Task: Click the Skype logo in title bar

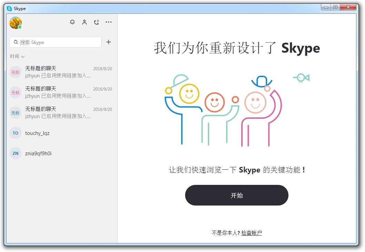Action: click(9, 9)
